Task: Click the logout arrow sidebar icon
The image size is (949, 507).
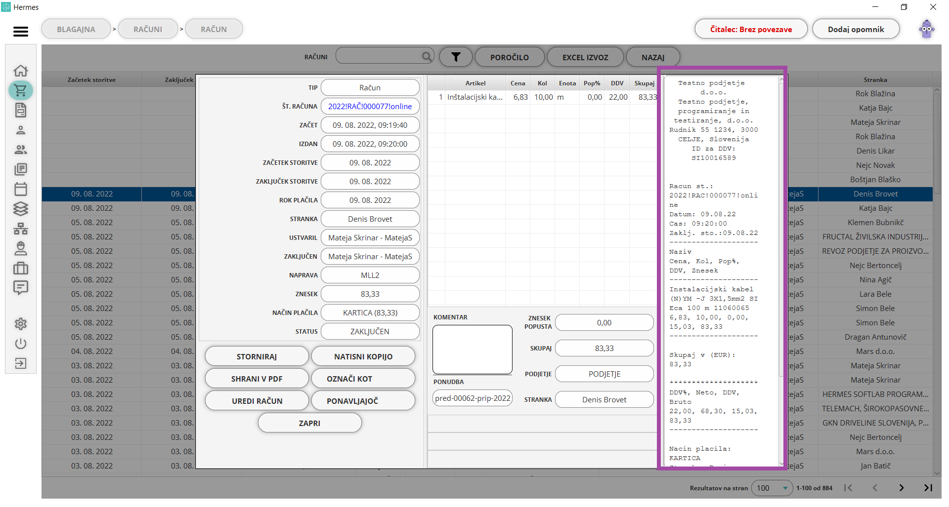Action: click(21, 363)
